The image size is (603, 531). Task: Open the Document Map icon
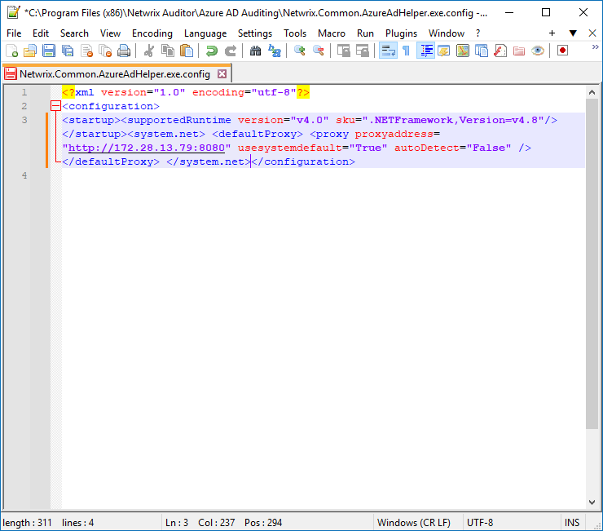tap(463, 51)
